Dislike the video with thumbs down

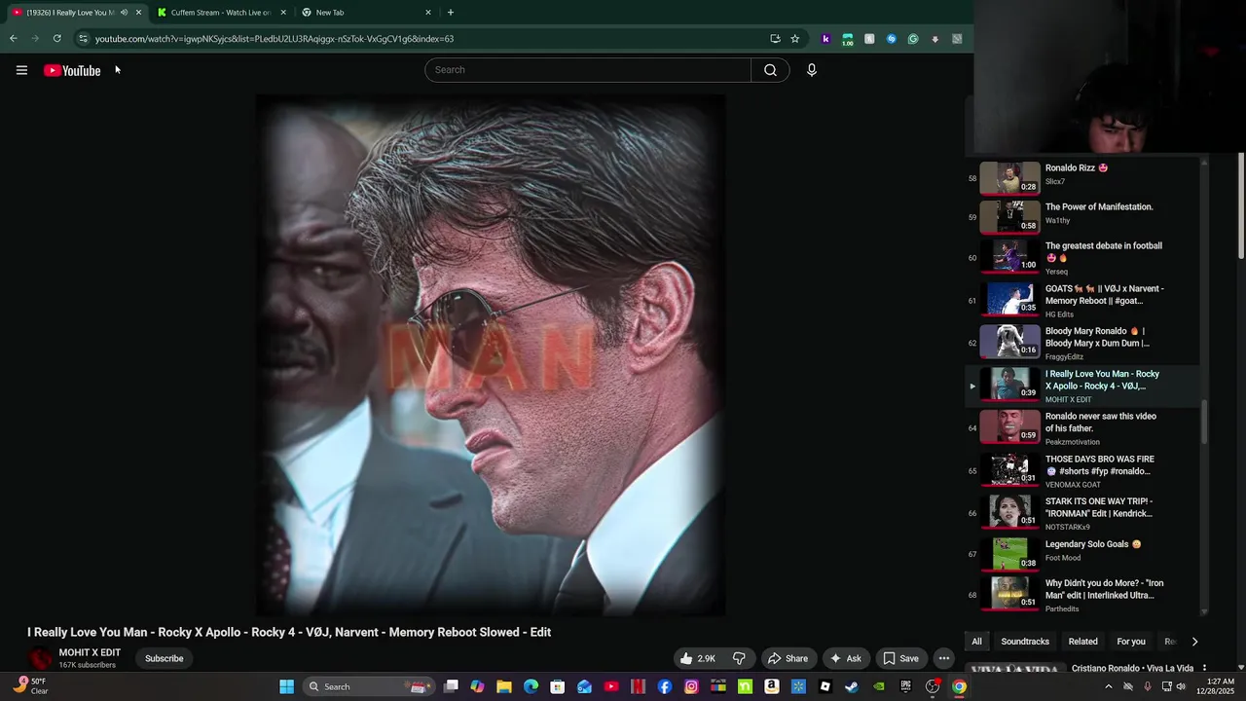pos(739,658)
